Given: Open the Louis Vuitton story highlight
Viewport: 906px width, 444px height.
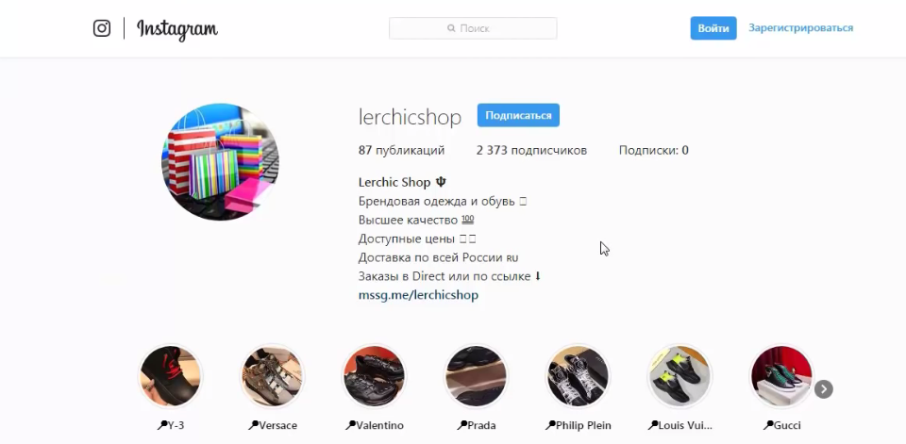Looking at the screenshot, I should click(x=679, y=376).
